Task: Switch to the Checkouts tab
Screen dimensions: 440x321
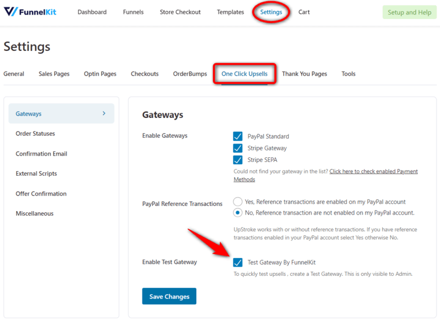Action: [x=145, y=73]
